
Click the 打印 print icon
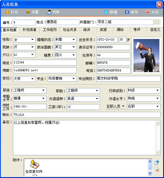7,12
